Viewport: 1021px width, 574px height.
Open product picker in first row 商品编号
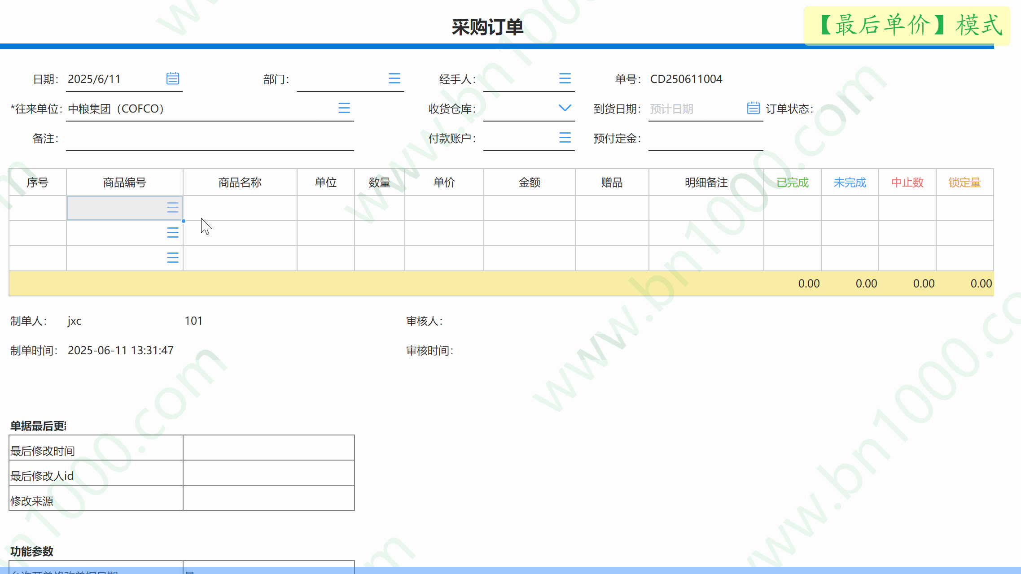[x=172, y=207]
